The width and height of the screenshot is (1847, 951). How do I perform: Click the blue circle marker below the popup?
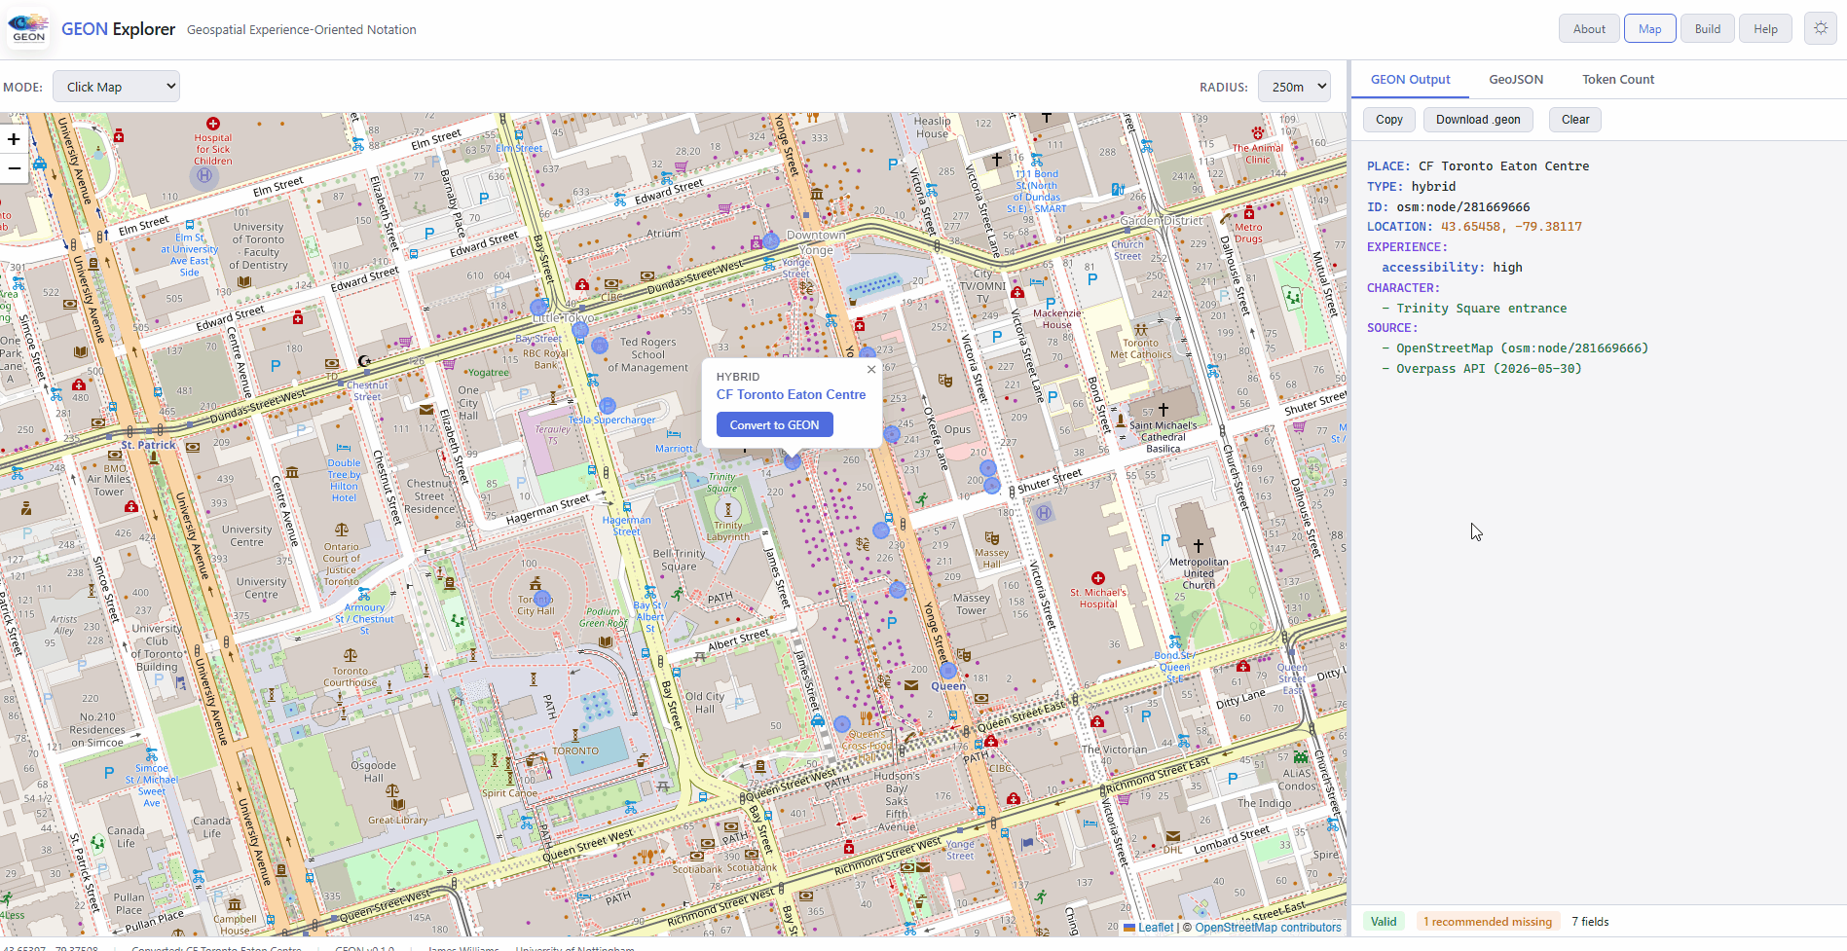coord(793,461)
